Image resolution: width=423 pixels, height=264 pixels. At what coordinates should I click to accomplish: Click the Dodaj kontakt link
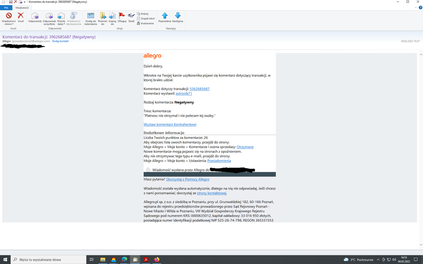(60, 41)
